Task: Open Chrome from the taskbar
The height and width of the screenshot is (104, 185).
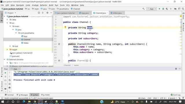Action: click(x=35, y=102)
